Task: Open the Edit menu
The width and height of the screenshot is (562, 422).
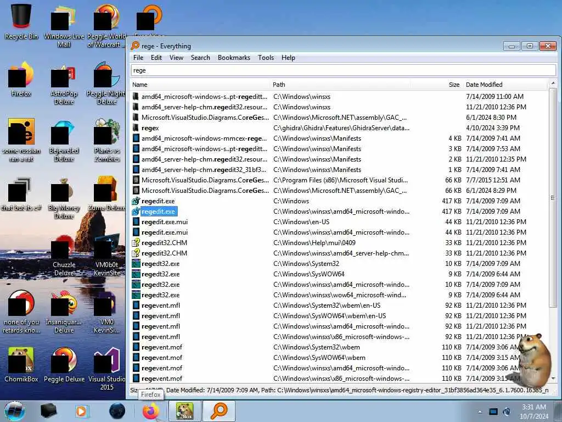Action: tap(156, 58)
